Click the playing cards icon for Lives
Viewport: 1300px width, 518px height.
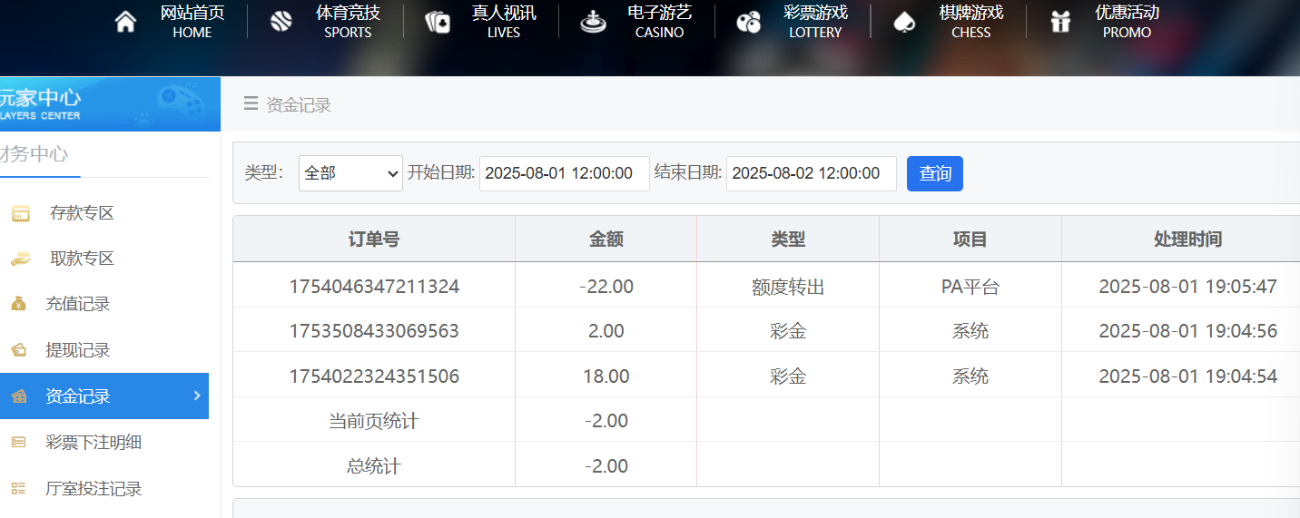[x=438, y=22]
